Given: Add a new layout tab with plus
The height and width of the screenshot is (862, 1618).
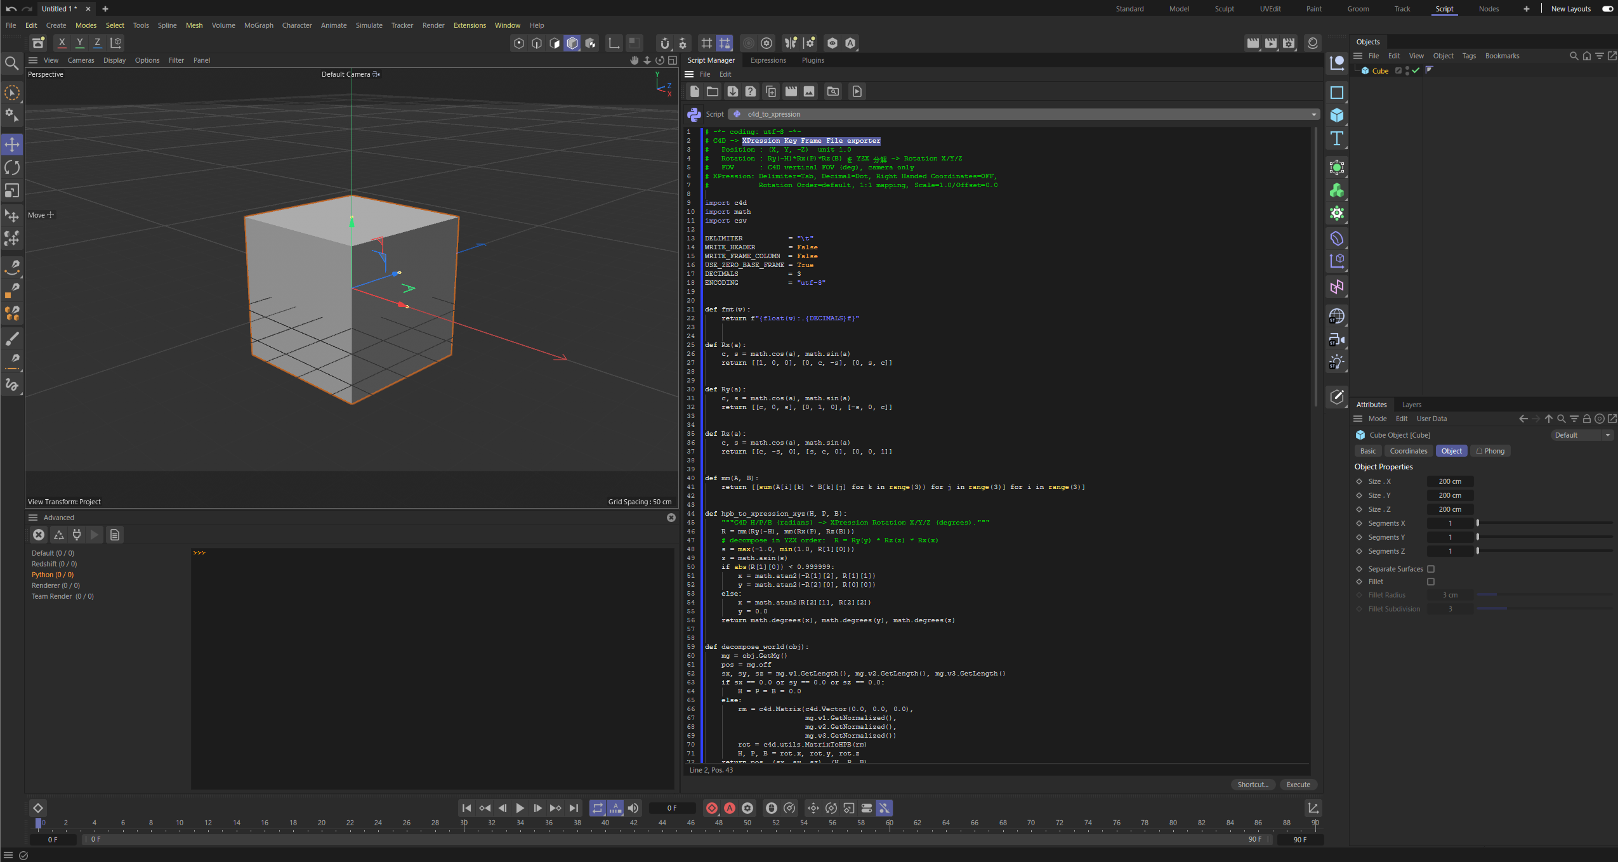Looking at the screenshot, I should point(1526,9).
